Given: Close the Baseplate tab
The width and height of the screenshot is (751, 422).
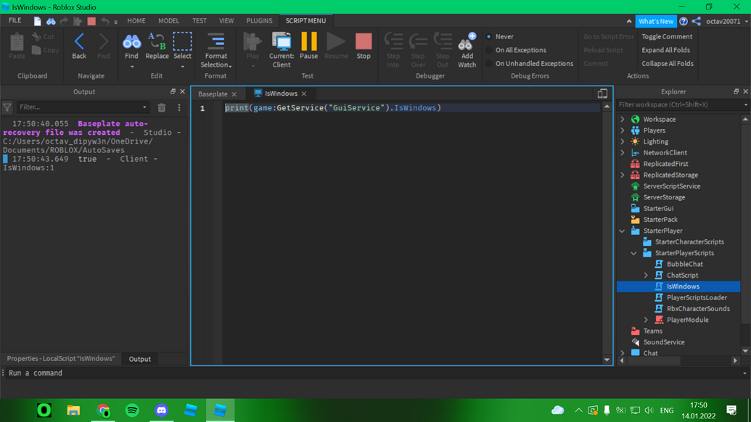Looking at the screenshot, I should [234, 94].
